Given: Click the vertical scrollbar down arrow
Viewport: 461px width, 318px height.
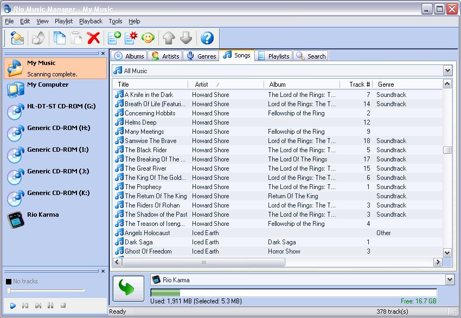Looking at the screenshot, I should [447, 252].
